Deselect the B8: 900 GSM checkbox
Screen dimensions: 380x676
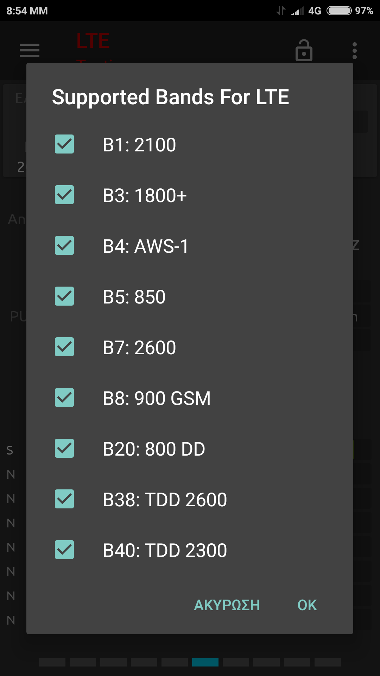(x=64, y=398)
